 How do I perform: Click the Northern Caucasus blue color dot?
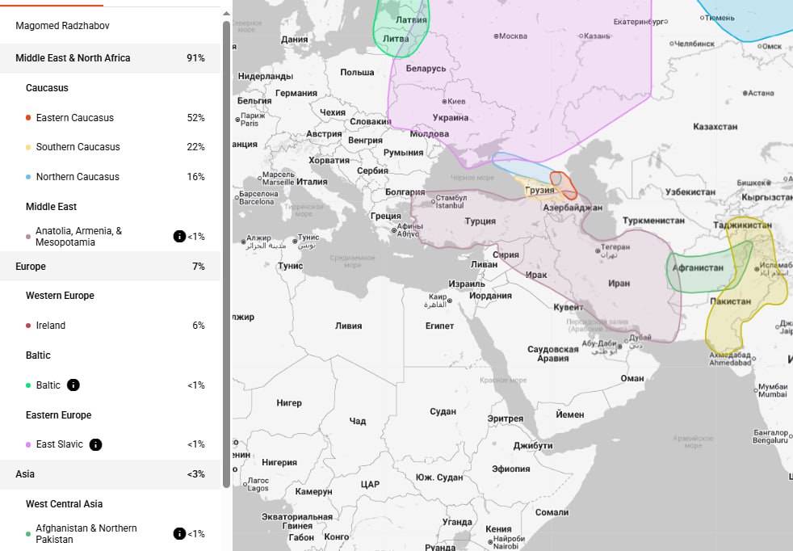click(28, 177)
